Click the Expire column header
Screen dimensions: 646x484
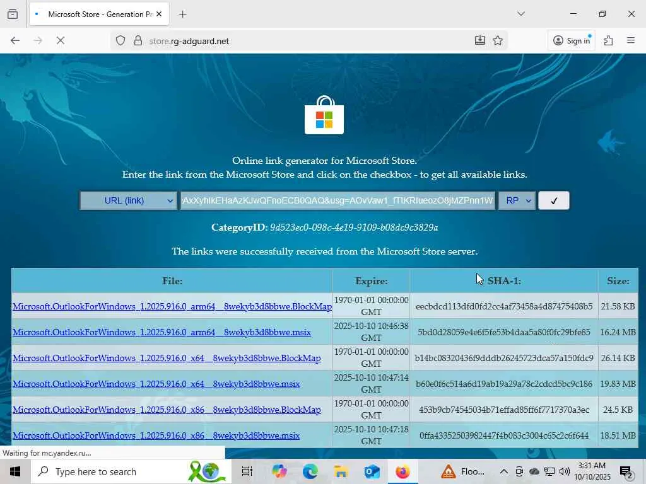371,280
